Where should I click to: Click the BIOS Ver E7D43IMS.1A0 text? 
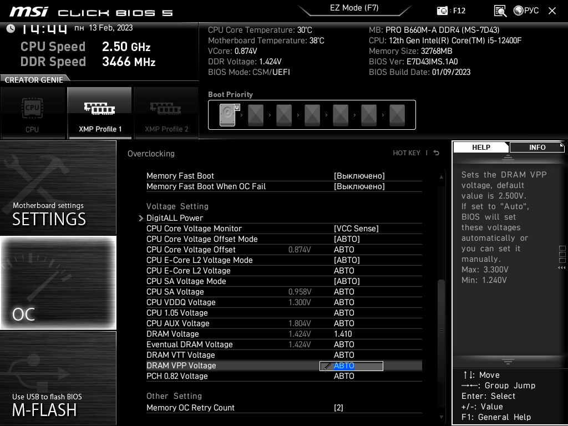413,62
